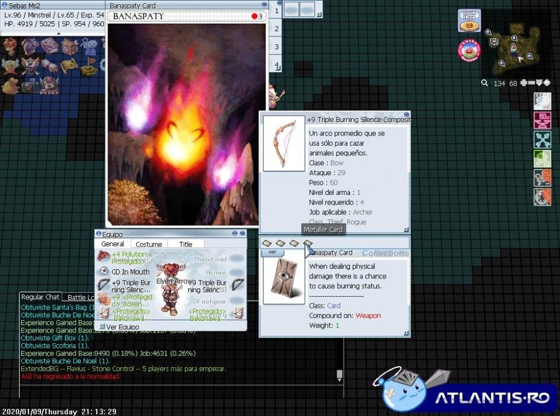Toggle the Ver Equipo checkbox
This screenshot has width=560, height=416.
(x=102, y=326)
